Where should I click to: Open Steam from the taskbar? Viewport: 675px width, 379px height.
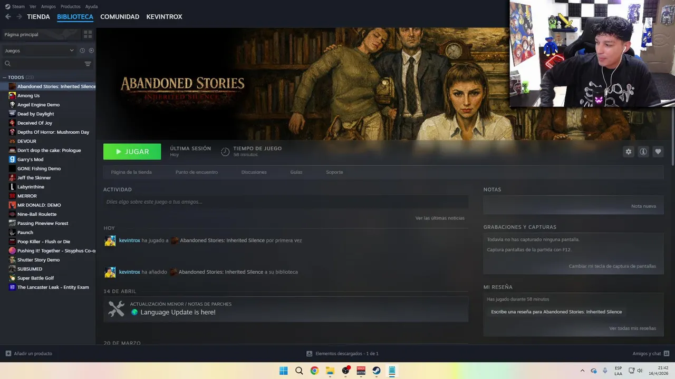click(x=377, y=371)
